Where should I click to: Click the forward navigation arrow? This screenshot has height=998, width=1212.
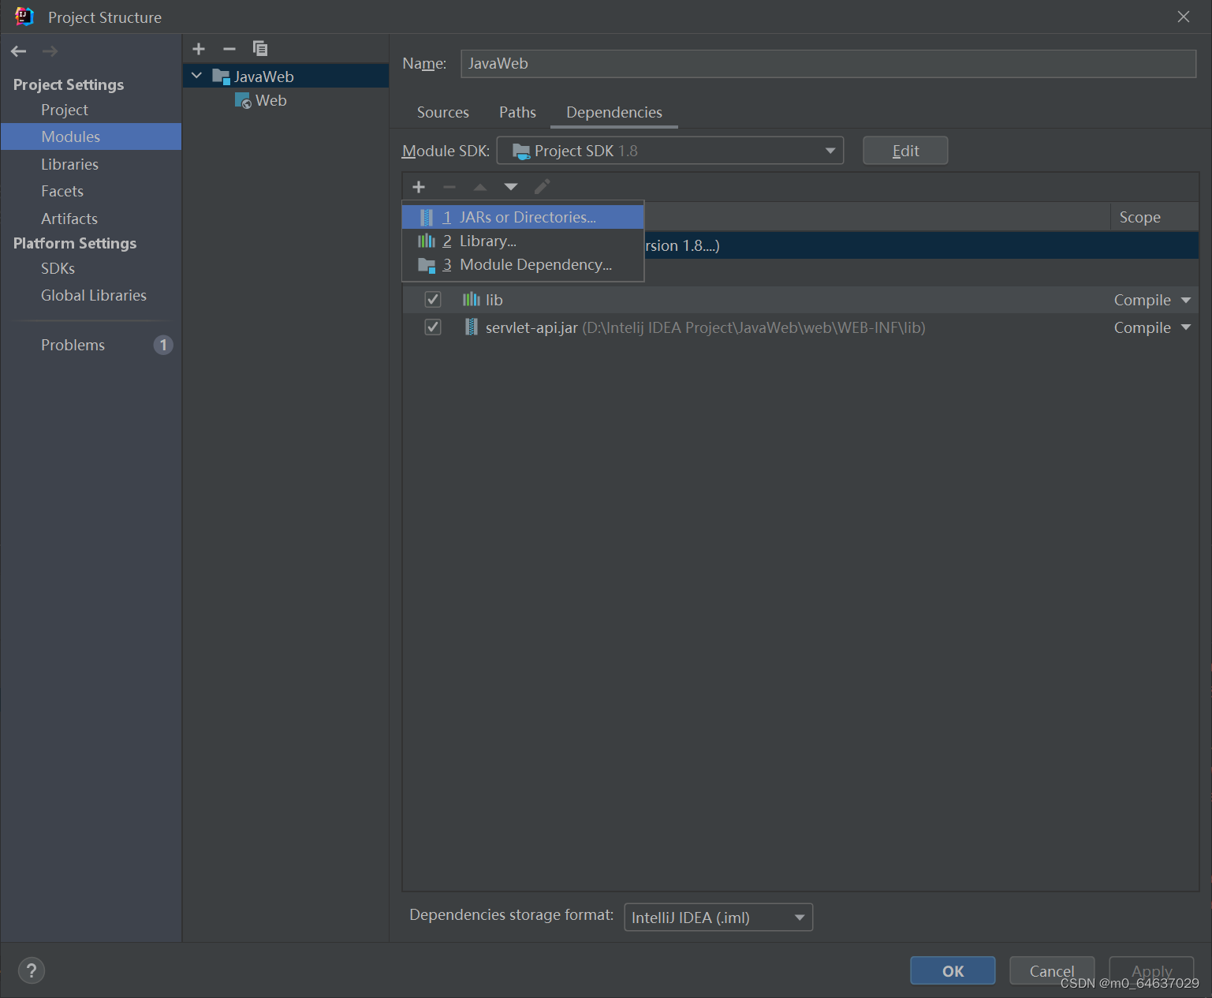point(50,51)
